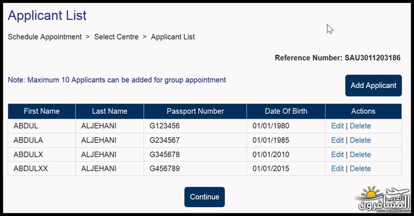Delete the ABDULXX applicant

click(360, 168)
